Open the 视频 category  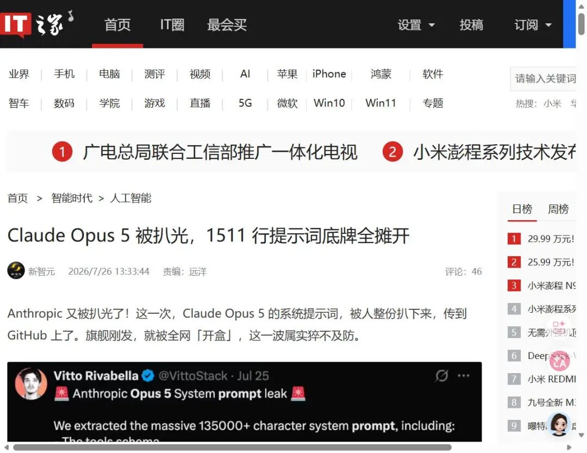tap(200, 74)
